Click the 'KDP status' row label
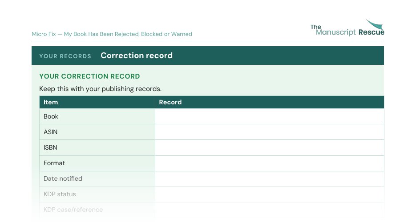416x222 pixels. [60, 194]
